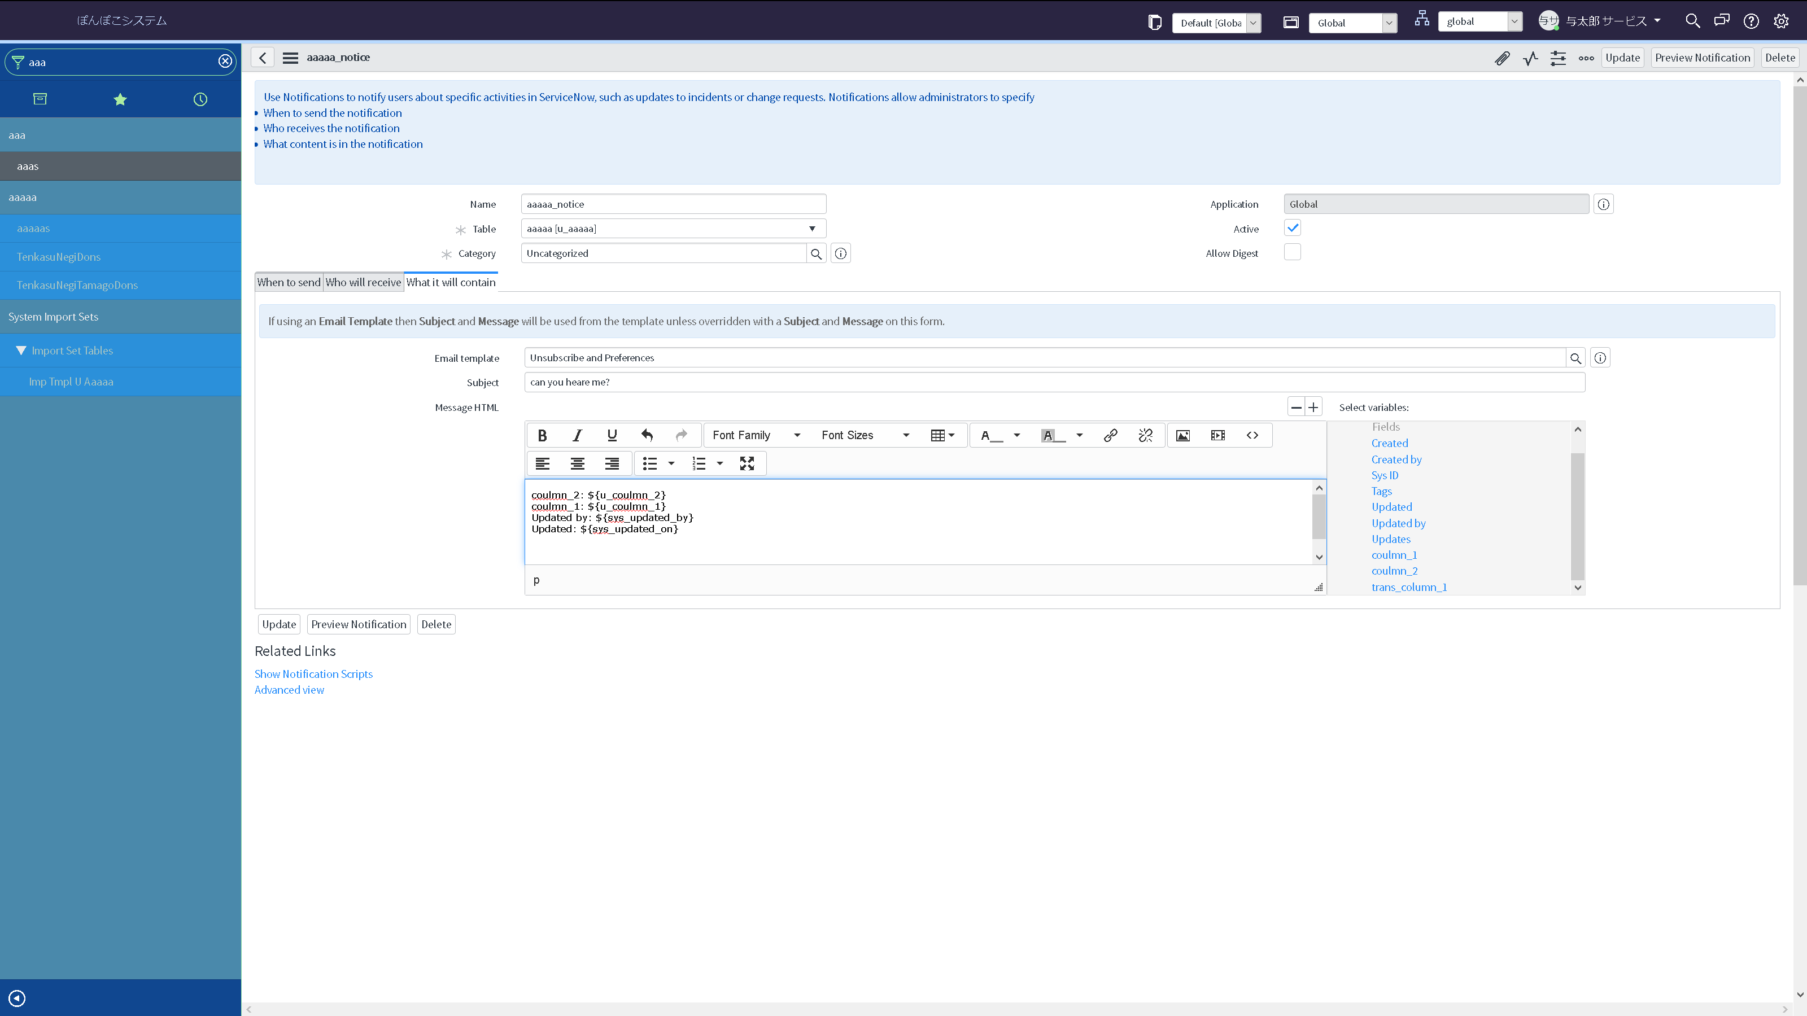Screen dimensions: 1807x1016
Task: Open Show Notification Scripts link
Action: 313,674
